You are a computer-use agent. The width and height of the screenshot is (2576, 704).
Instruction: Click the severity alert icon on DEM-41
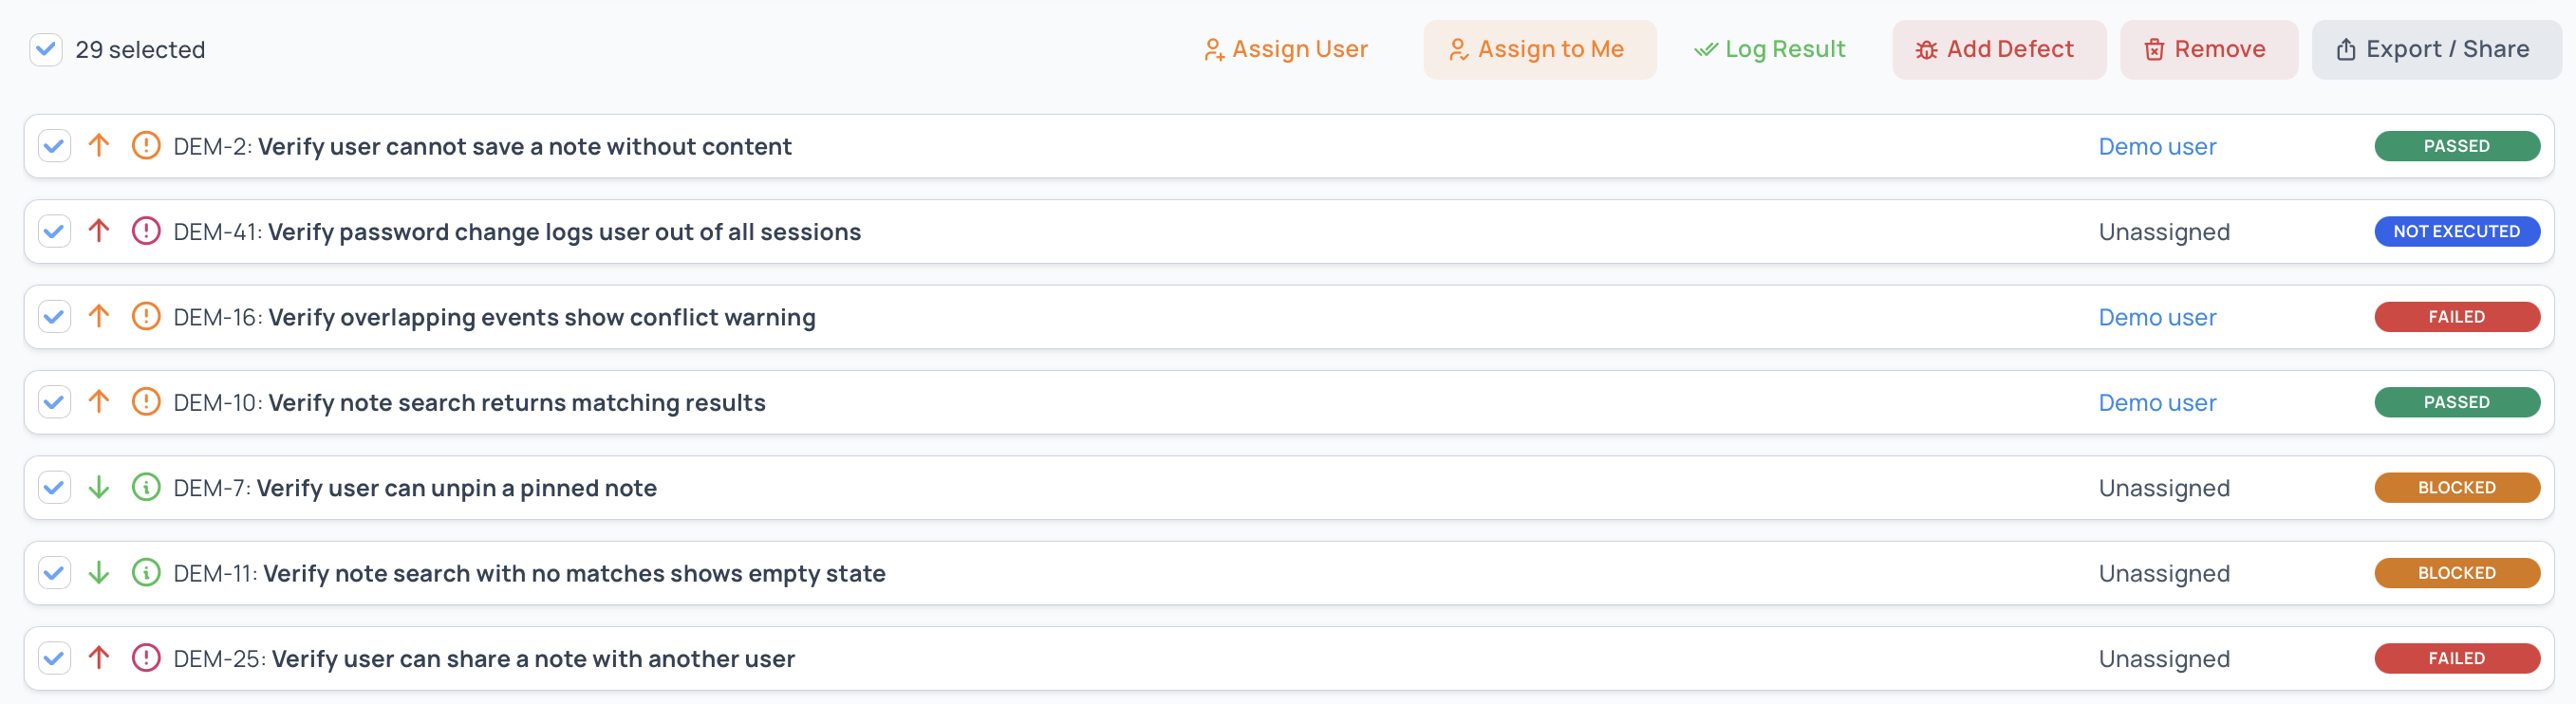[146, 231]
